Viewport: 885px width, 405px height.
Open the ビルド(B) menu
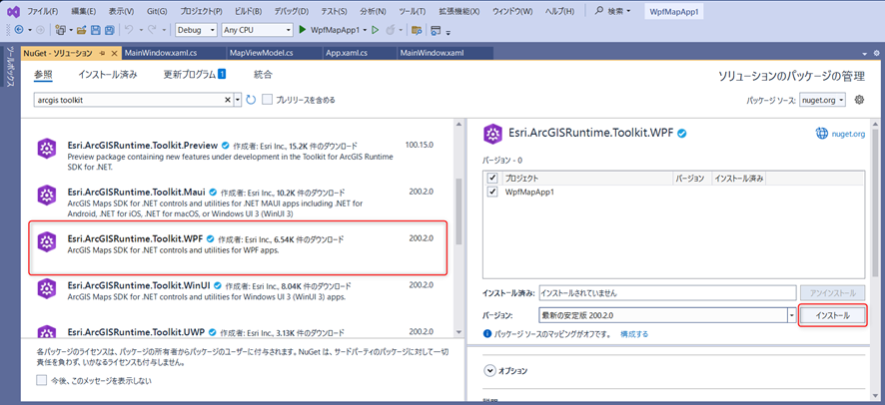click(x=248, y=11)
